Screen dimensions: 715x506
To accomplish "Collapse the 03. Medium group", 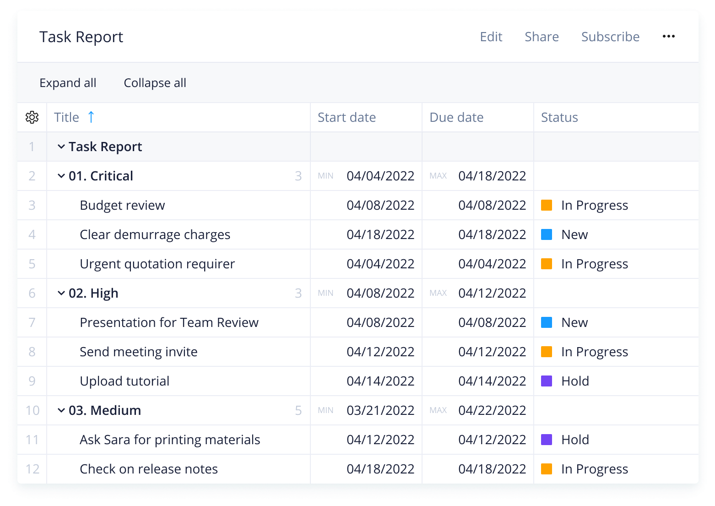I will (61, 410).
